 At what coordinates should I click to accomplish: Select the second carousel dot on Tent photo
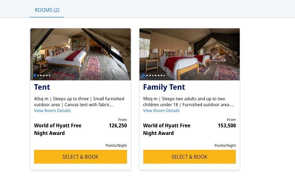(38, 76)
